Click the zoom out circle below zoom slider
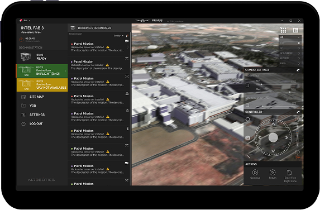 [297, 152]
